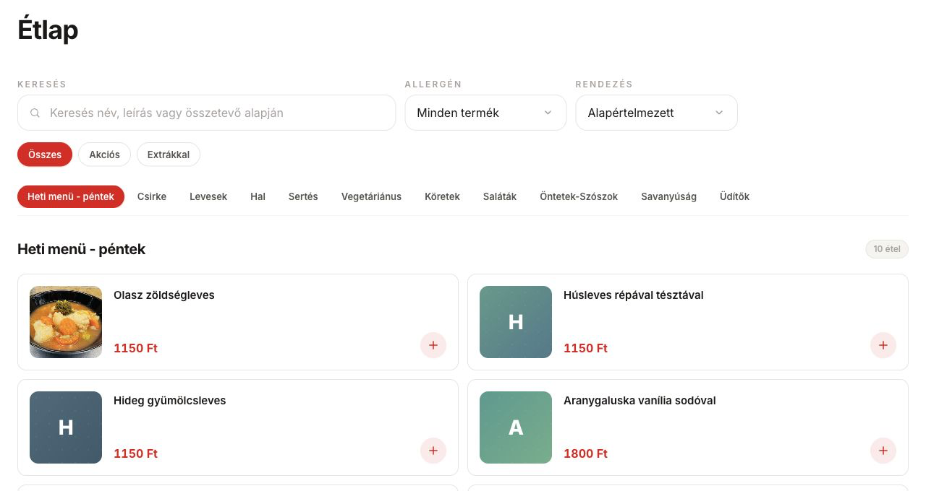This screenshot has width=926, height=491.
Task: Click the A placeholder image of Aranygaluska
Action: point(516,427)
